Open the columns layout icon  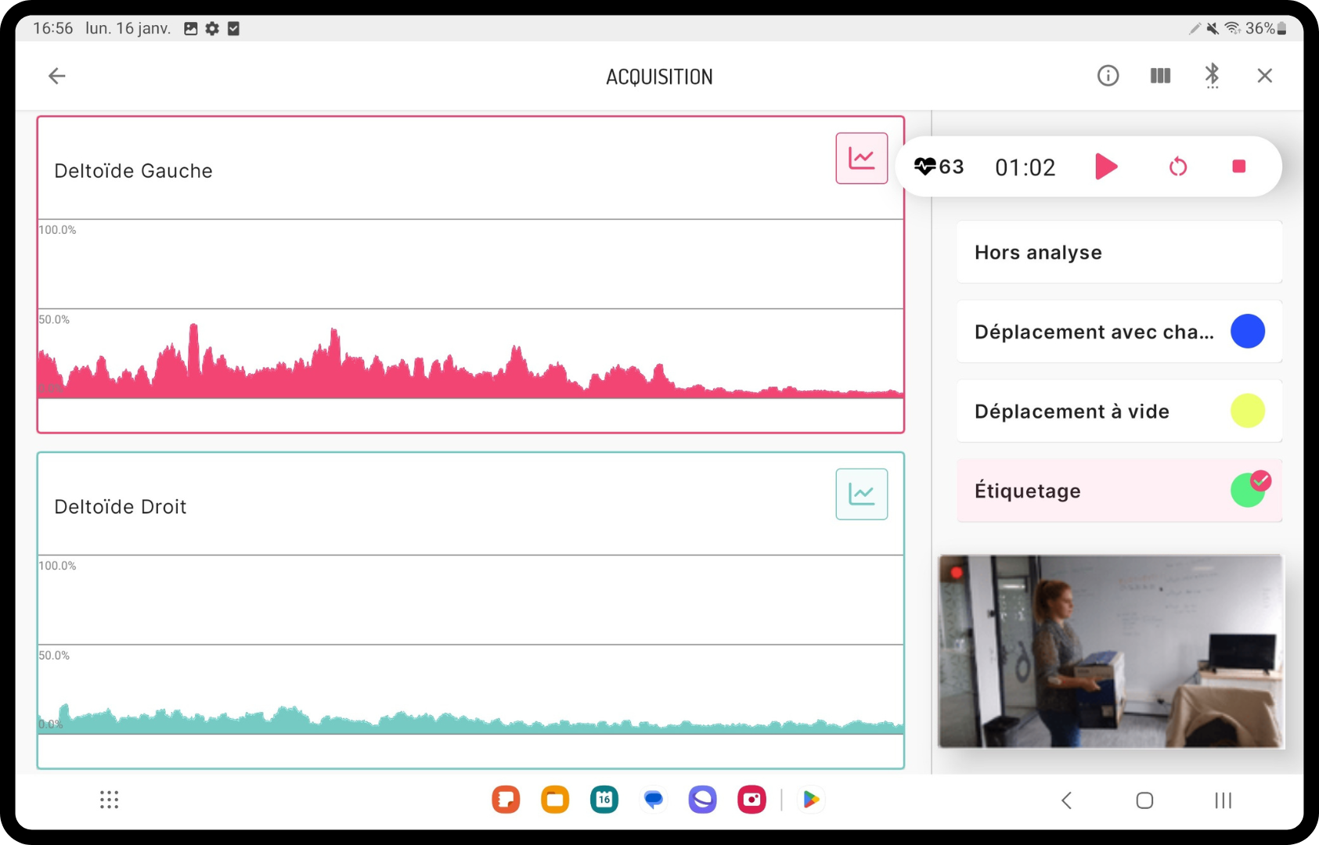point(1160,76)
